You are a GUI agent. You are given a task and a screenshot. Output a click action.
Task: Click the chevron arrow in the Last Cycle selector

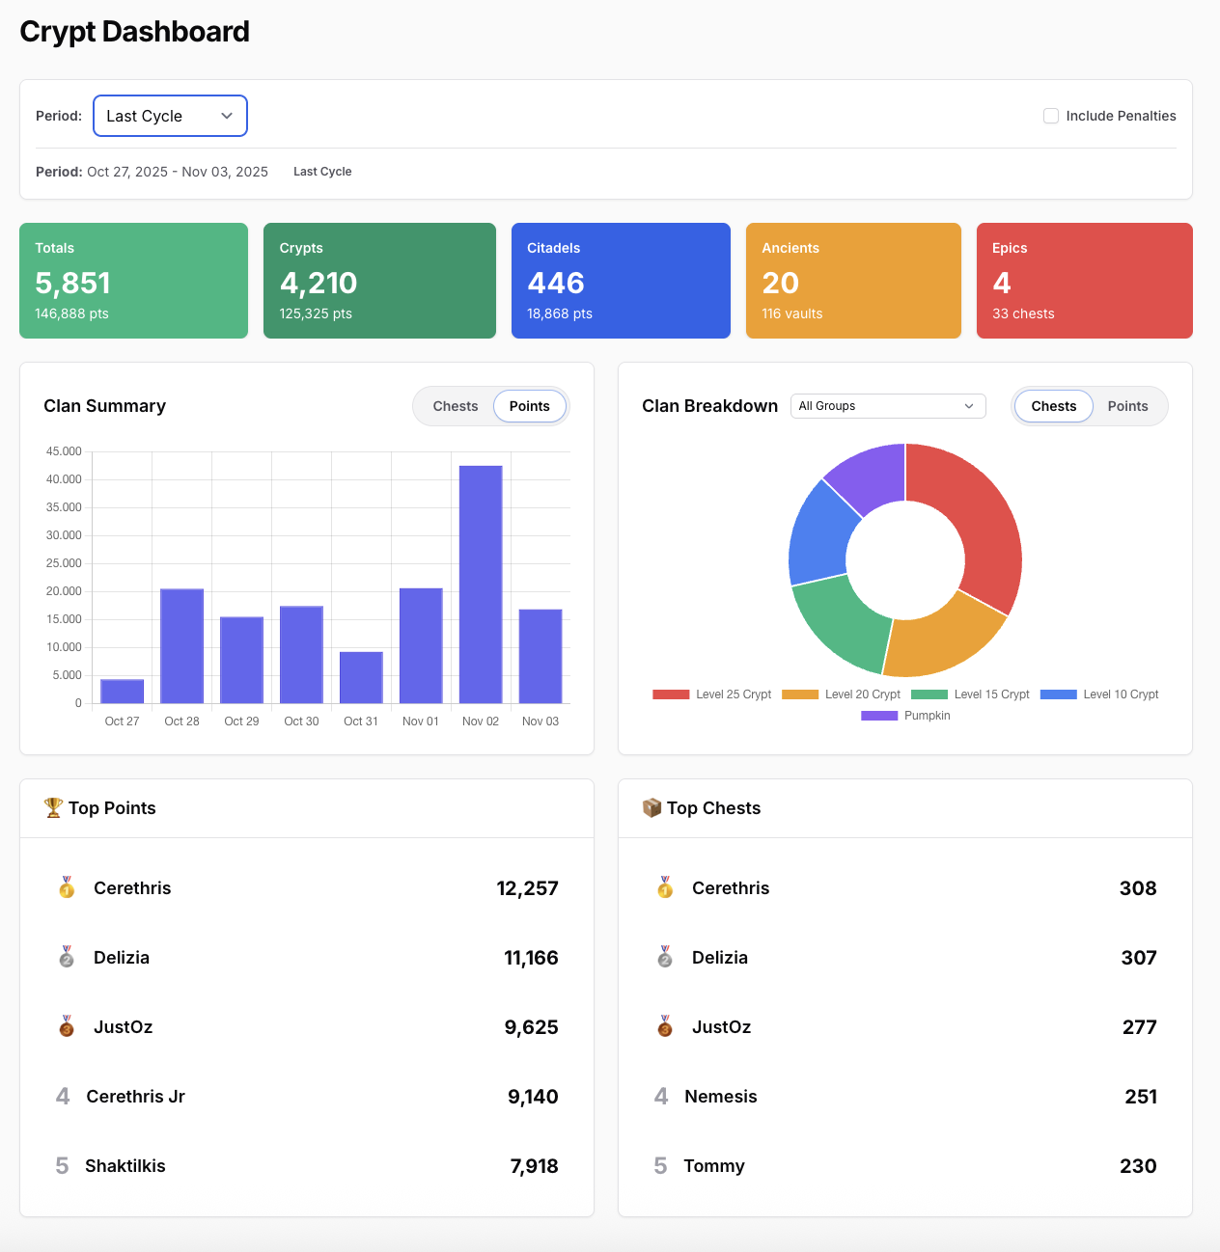(x=227, y=116)
